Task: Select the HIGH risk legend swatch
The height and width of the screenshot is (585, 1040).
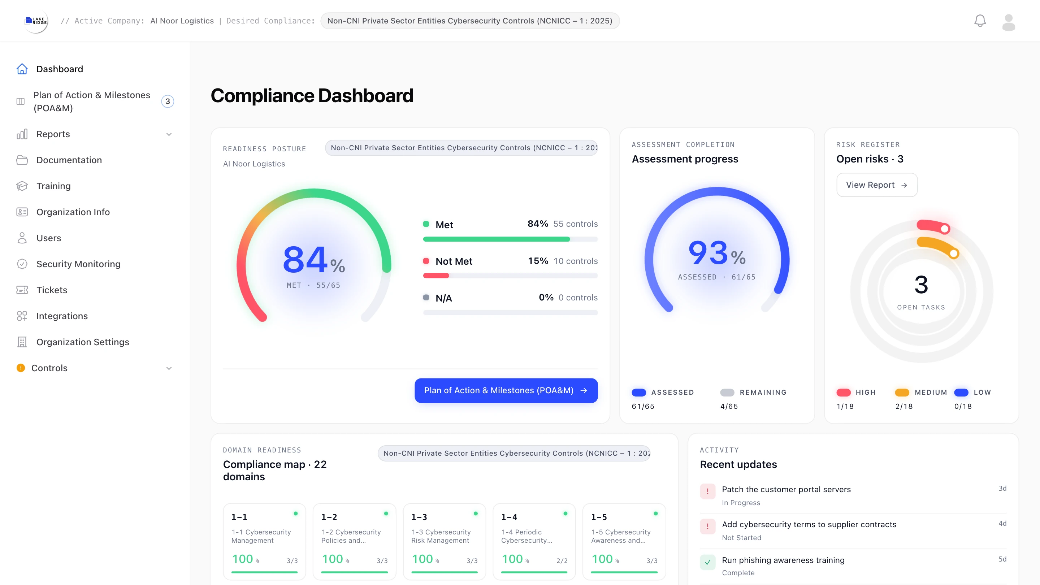Action: click(844, 393)
